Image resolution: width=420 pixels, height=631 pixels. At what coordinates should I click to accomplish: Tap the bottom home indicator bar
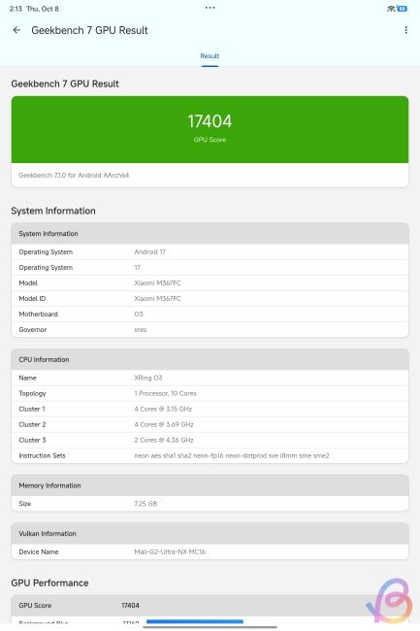click(210, 627)
